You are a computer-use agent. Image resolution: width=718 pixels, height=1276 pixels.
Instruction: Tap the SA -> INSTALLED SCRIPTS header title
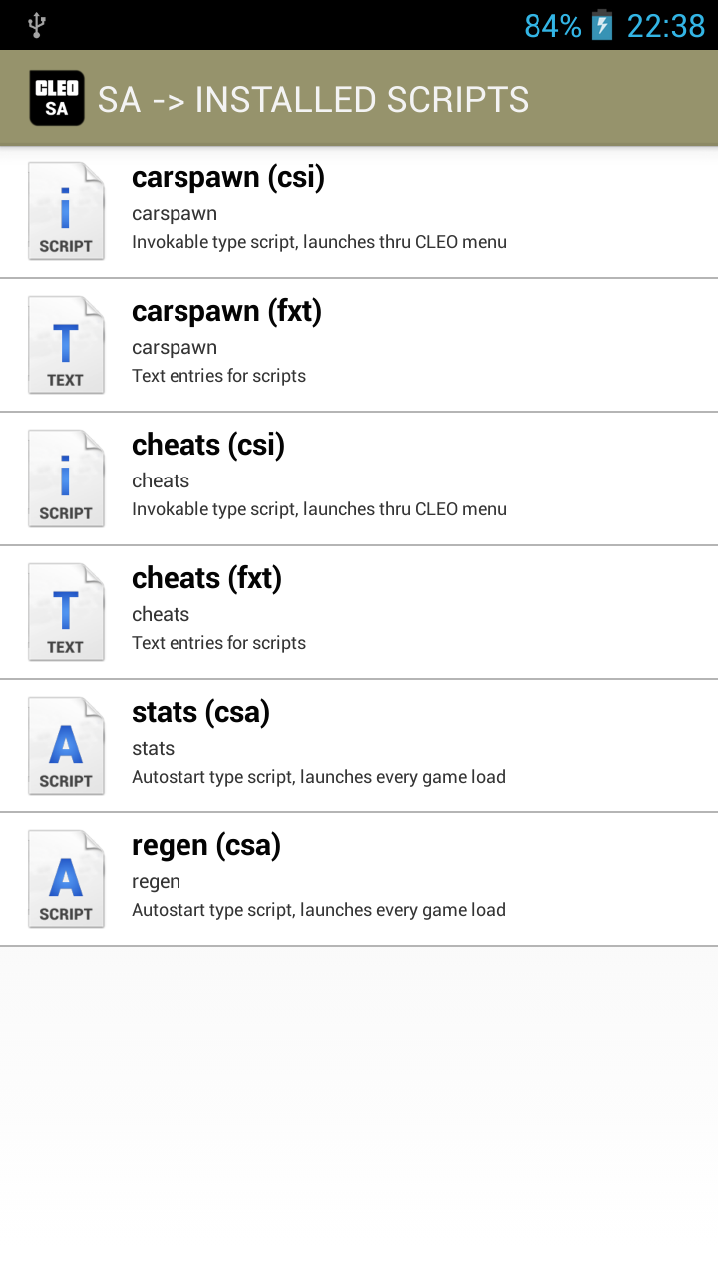[312, 99]
